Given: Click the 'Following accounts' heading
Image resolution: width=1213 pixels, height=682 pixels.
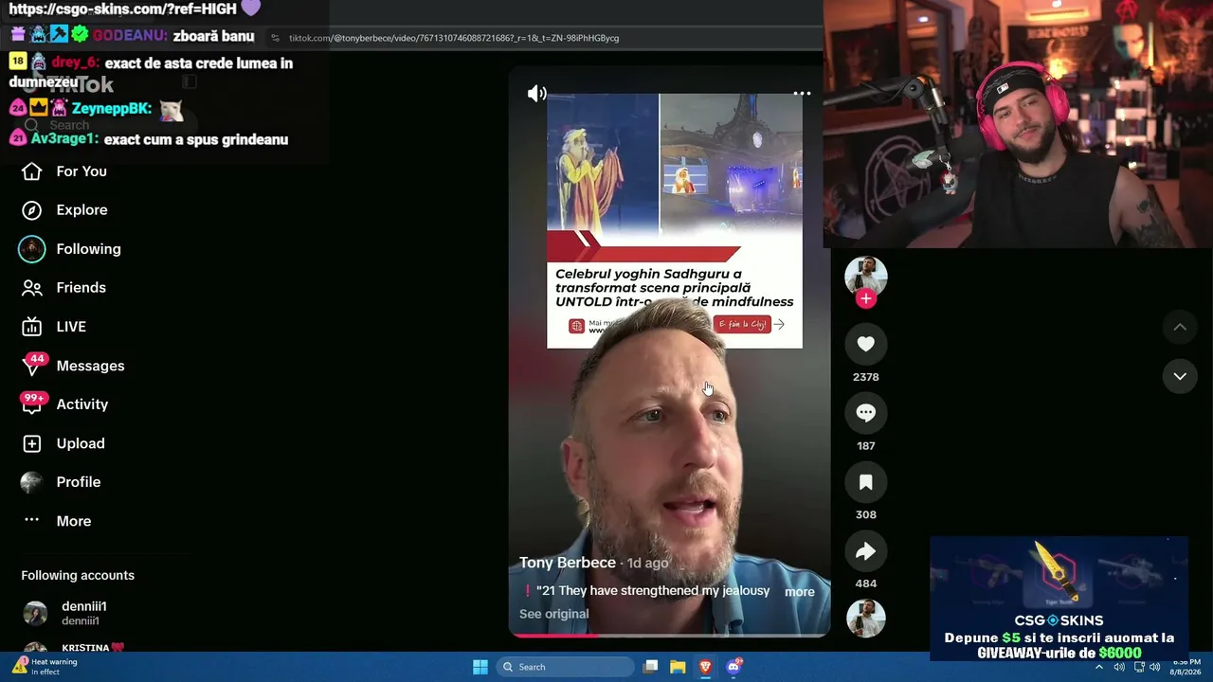Looking at the screenshot, I should (x=78, y=576).
